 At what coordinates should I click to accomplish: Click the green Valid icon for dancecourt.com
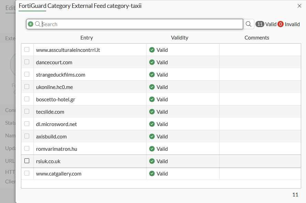pyautogui.click(x=152, y=63)
